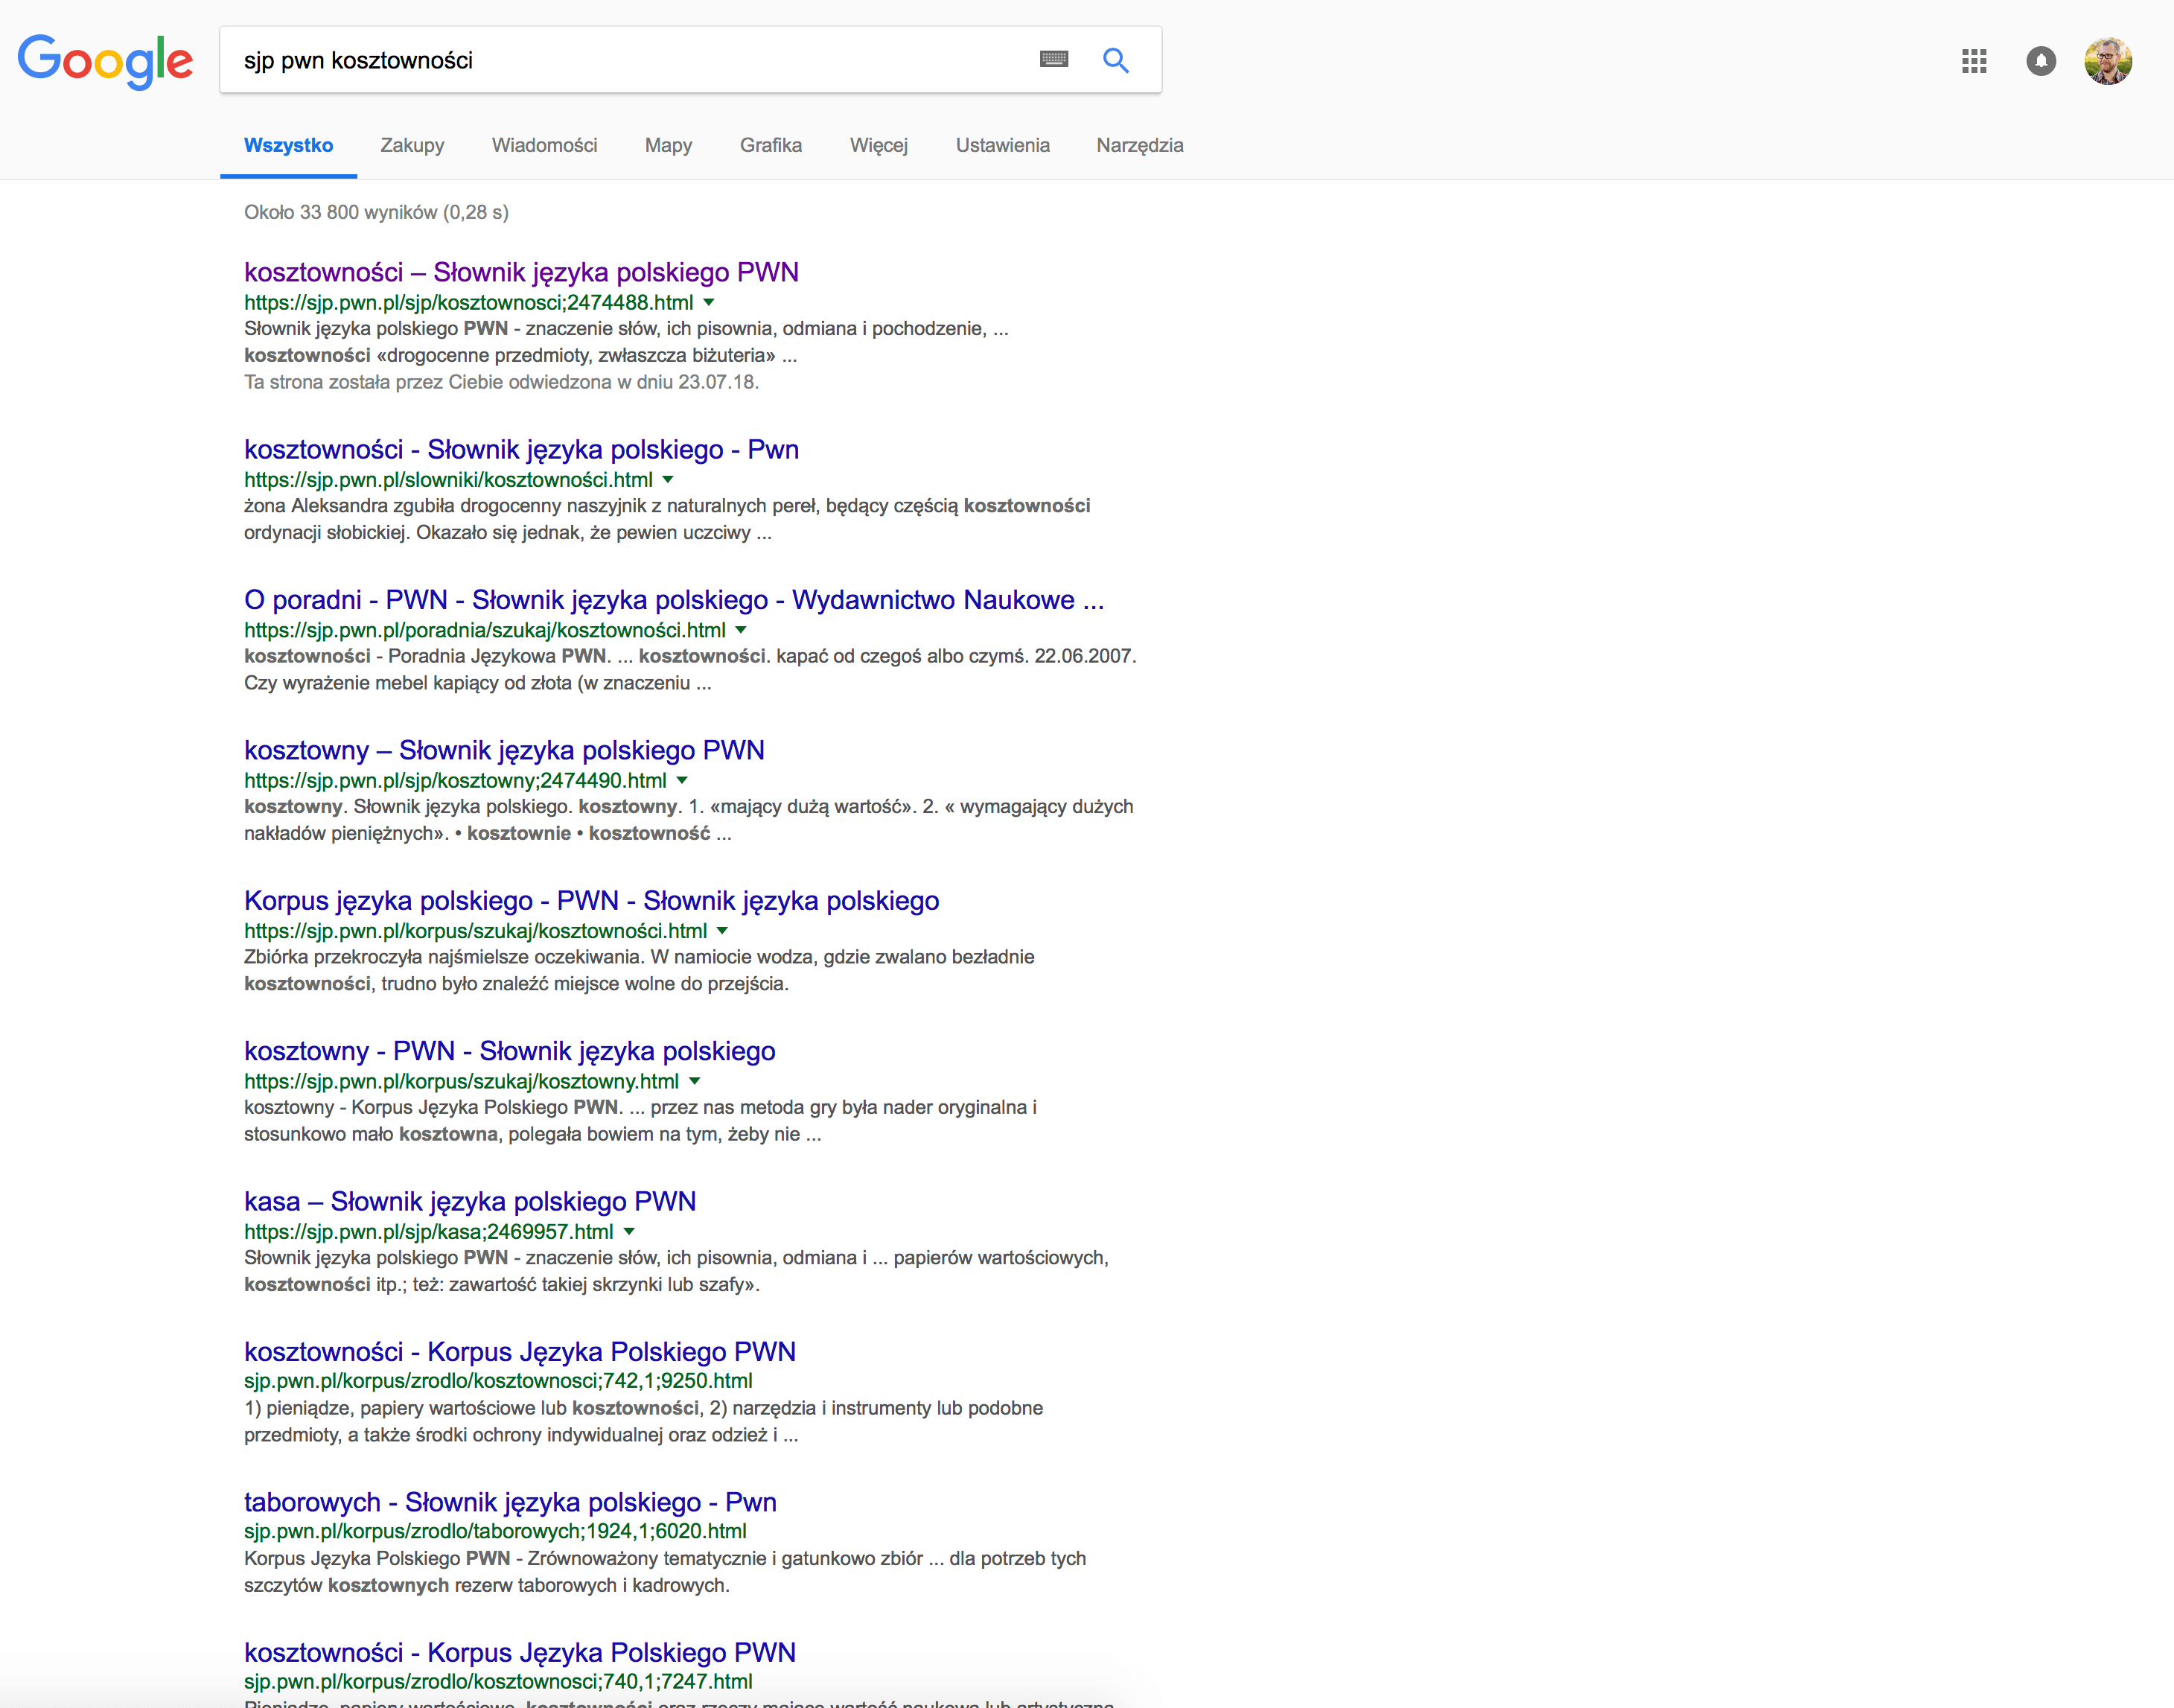
Task: Expand the arrow next to kosztownosci;2474488.html URL
Action: coord(709,302)
